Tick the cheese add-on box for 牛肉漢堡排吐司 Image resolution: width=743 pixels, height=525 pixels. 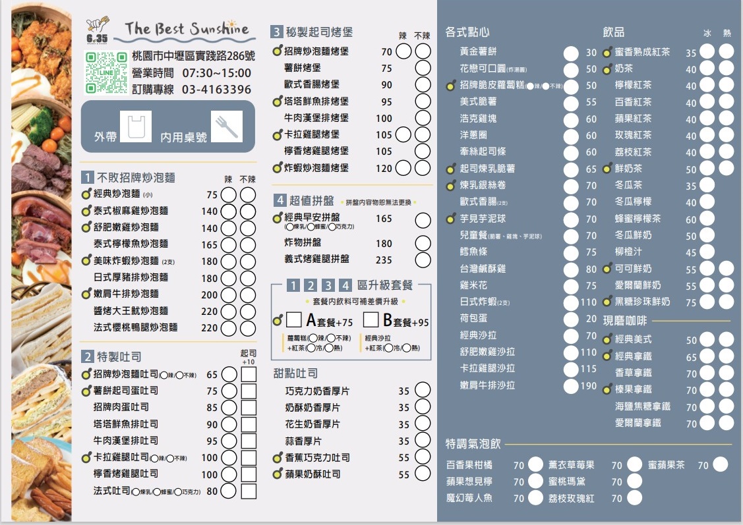click(x=249, y=441)
